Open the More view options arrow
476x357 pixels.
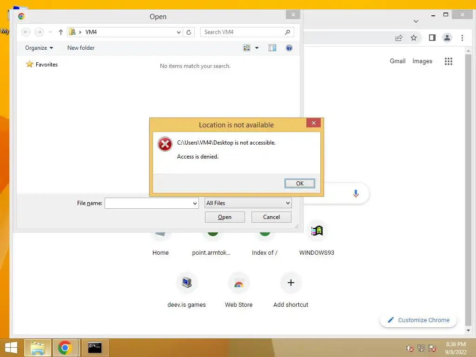point(257,48)
